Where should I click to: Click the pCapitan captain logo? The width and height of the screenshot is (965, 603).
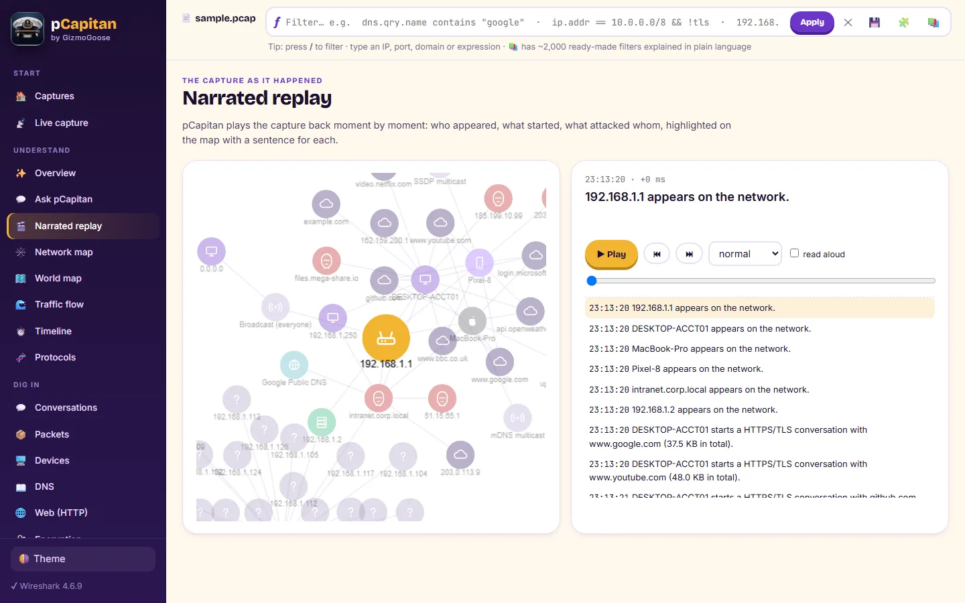click(27, 29)
